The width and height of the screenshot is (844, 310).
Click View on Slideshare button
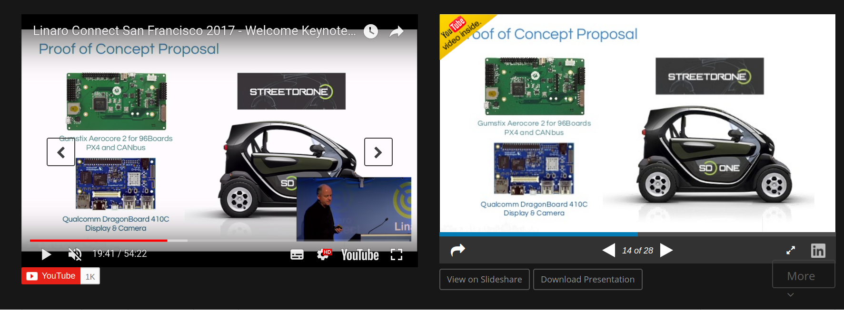point(485,279)
